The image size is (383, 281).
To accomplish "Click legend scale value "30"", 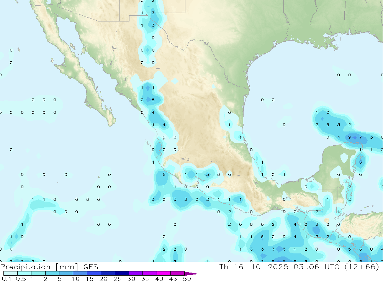I will pos(131,279).
